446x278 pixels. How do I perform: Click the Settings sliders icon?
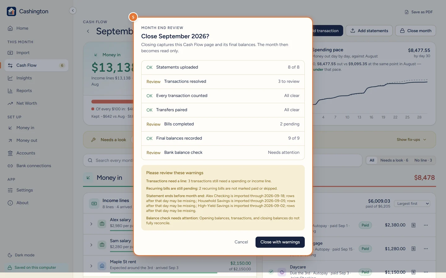[x=10, y=190]
